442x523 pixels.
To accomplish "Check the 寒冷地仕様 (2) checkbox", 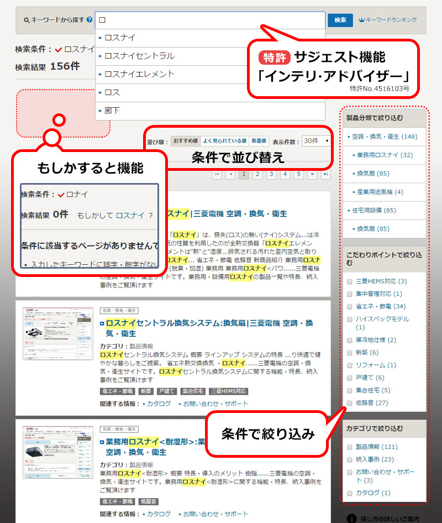I will (x=350, y=340).
